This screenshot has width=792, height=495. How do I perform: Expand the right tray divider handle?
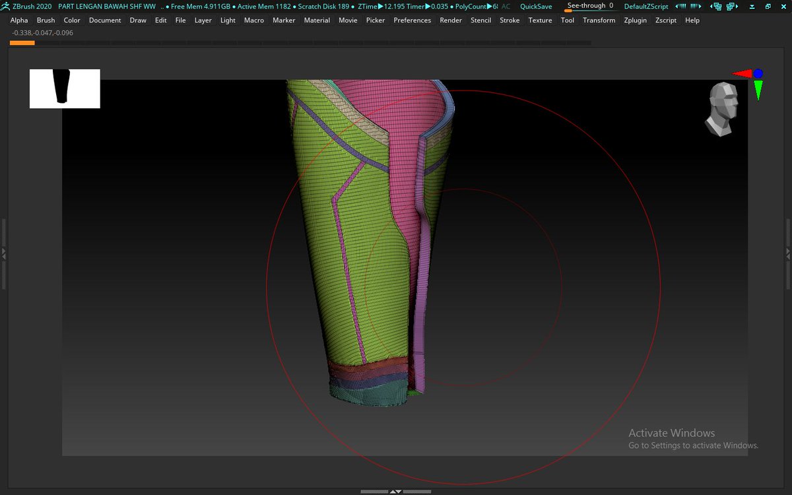788,253
